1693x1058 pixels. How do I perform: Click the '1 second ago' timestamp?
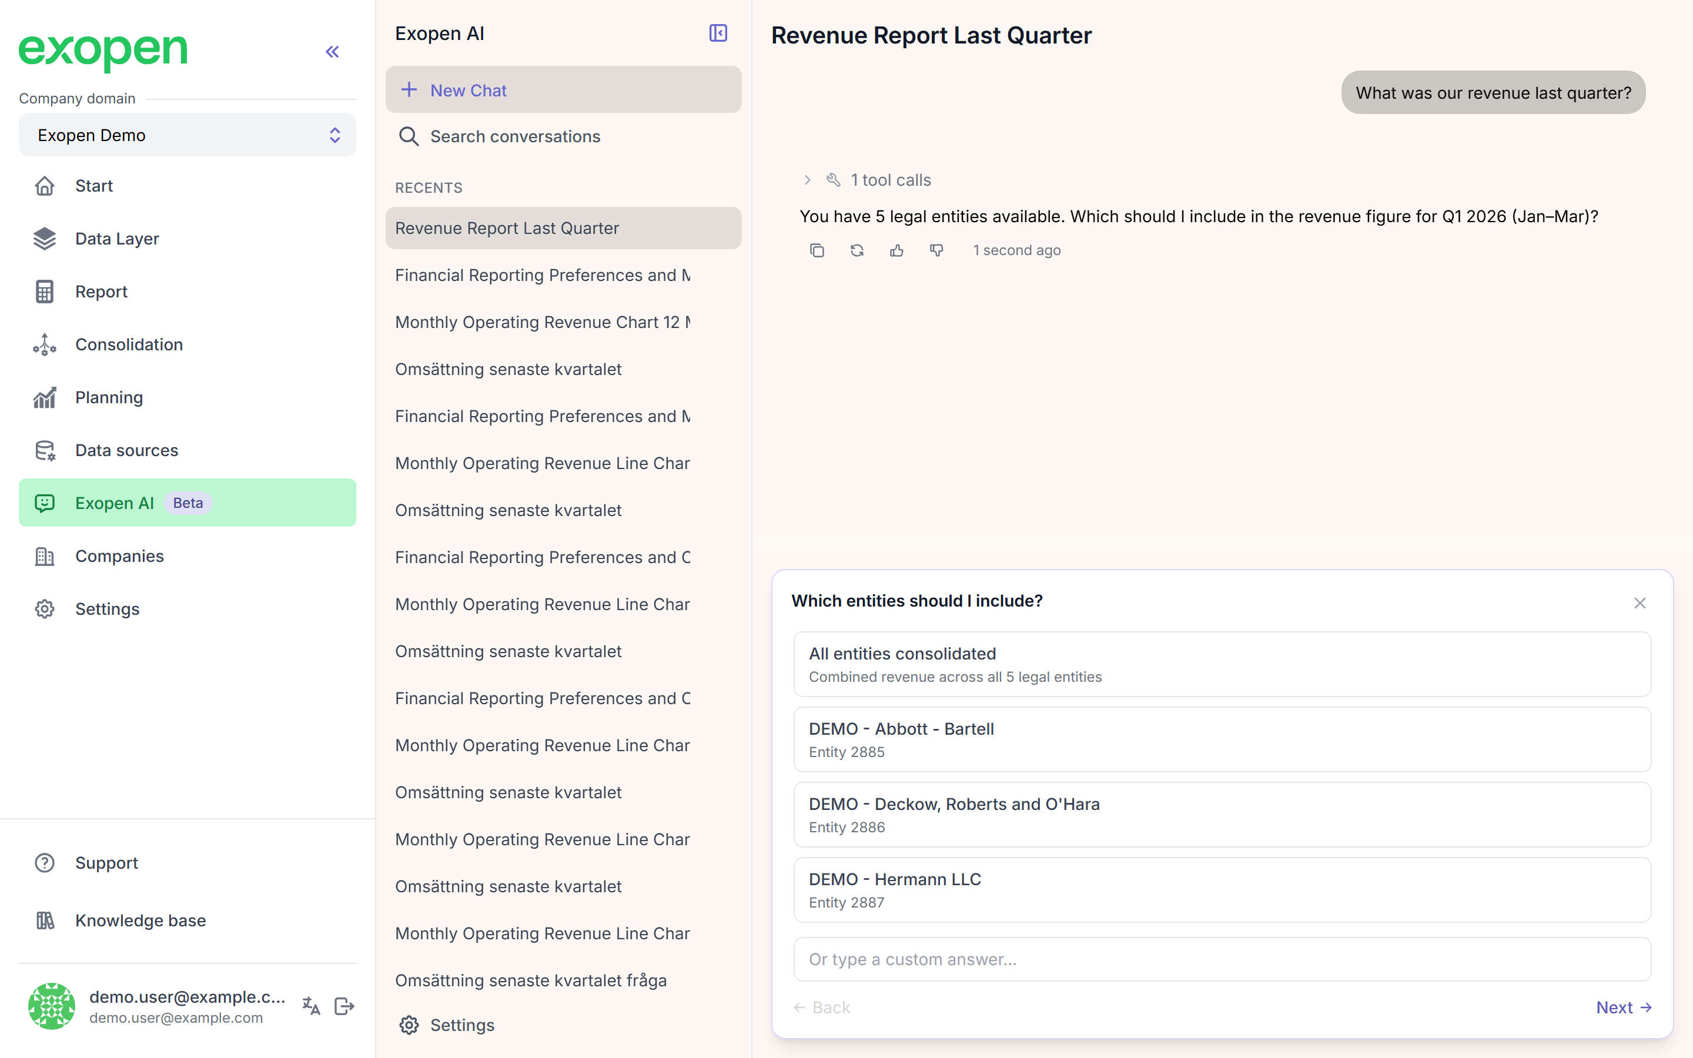(1016, 250)
